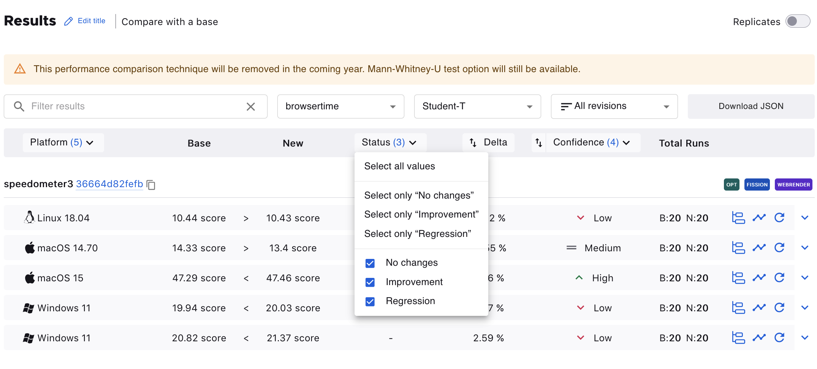The width and height of the screenshot is (817, 369).
Task: Open the browsertime framework dropdown
Action: click(x=340, y=107)
